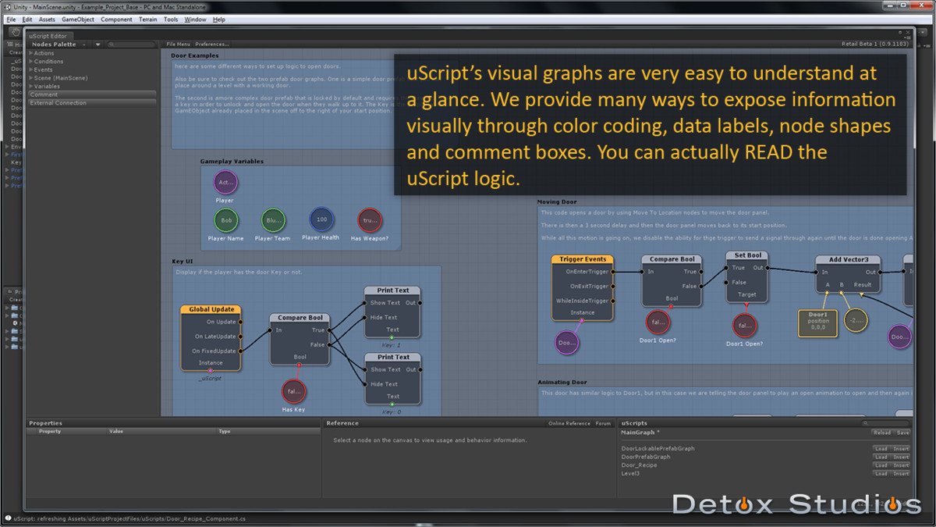
Task: Click the Save button for MainGraph
Action: pyautogui.click(x=902, y=433)
